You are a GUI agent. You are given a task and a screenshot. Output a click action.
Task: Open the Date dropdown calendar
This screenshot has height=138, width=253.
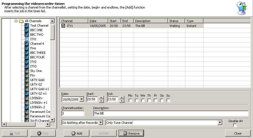(82, 99)
